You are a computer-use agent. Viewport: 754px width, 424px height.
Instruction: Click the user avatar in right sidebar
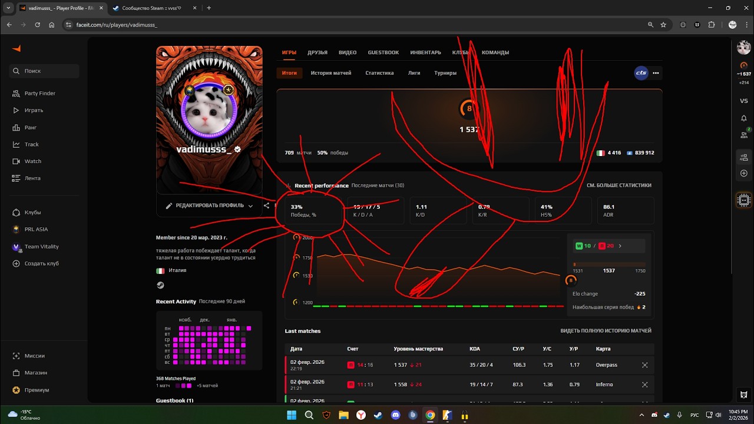[x=744, y=48]
